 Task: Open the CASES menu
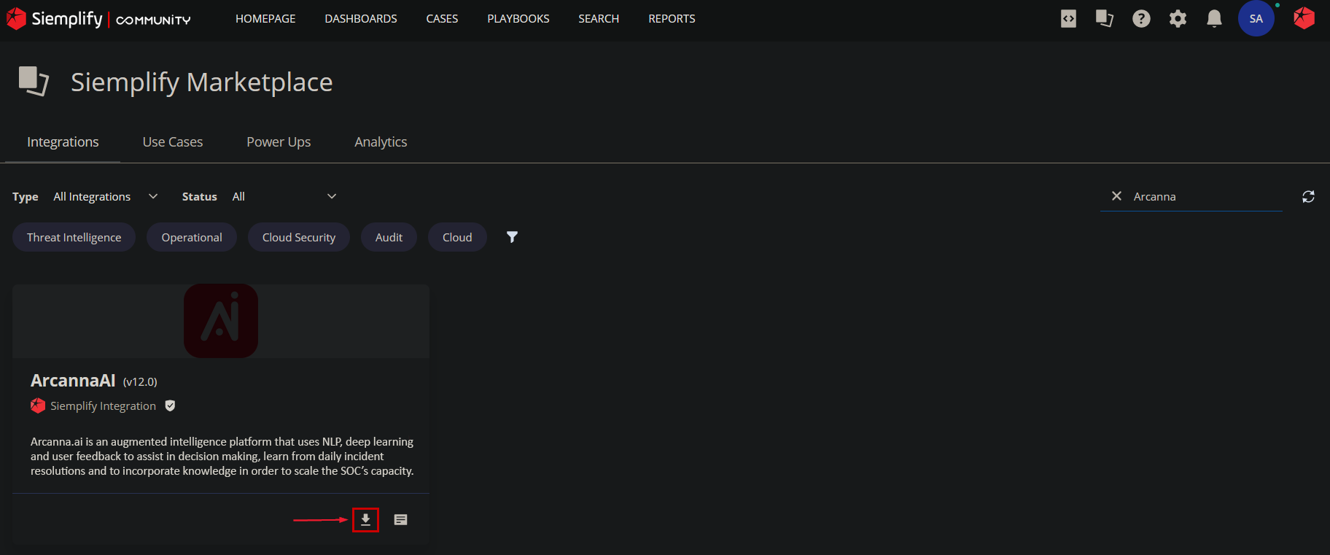coord(442,19)
